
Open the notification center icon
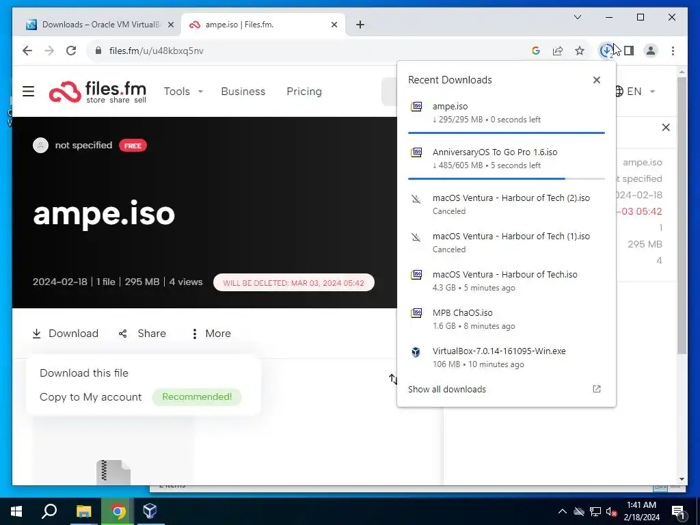(678, 511)
